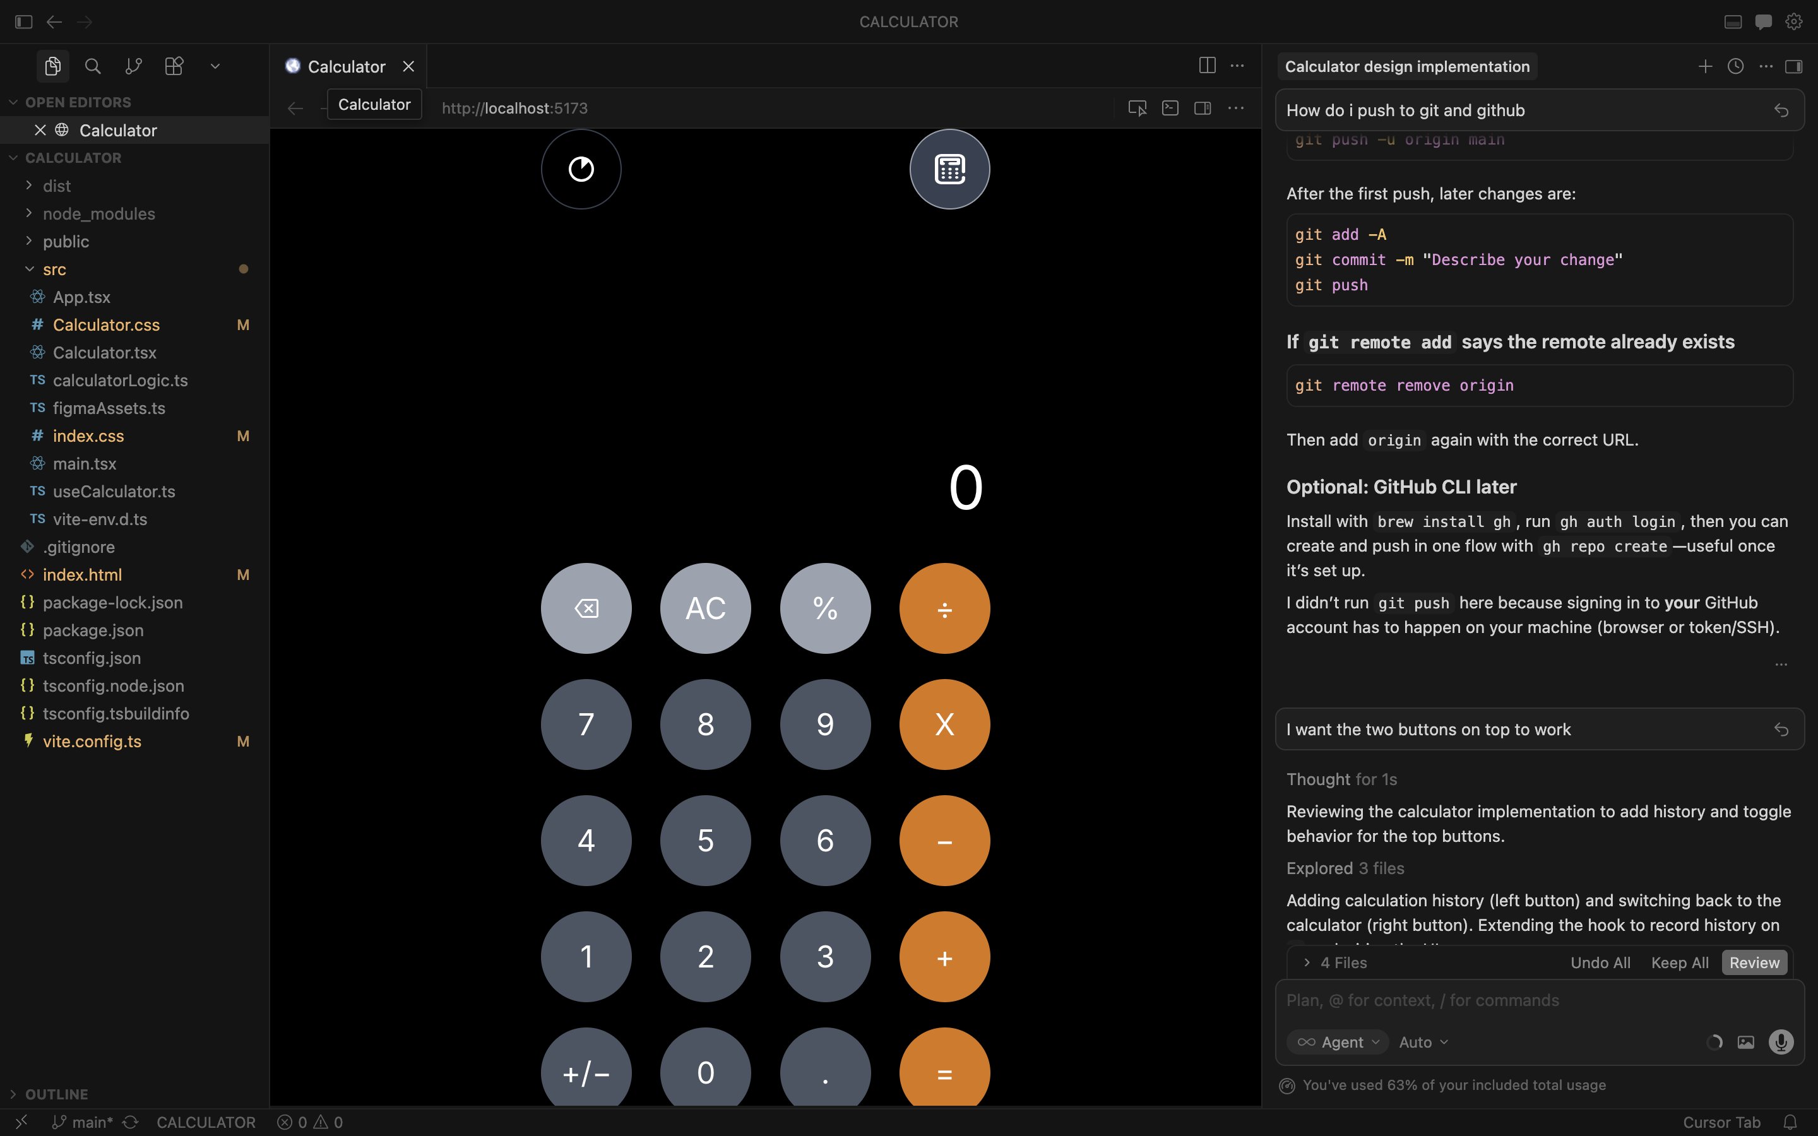Open the Auto model dropdown

point(1423,1042)
